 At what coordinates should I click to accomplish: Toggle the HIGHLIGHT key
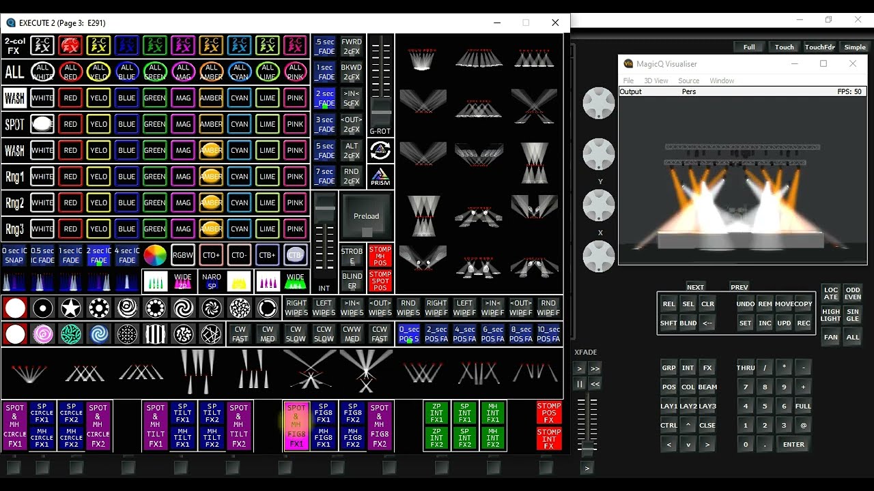(x=831, y=315)
